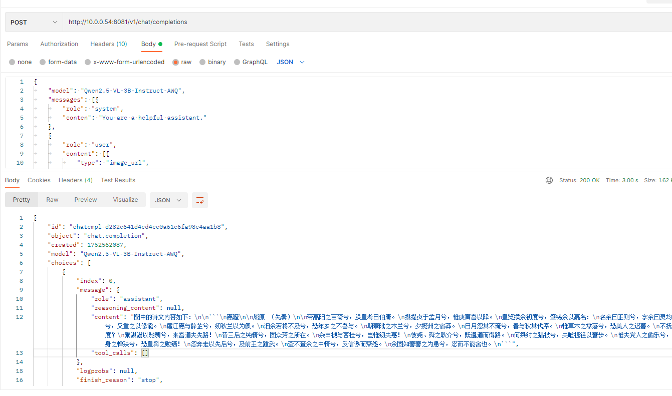
Task: Switch response view to Visualize
Action: [125, 200]
